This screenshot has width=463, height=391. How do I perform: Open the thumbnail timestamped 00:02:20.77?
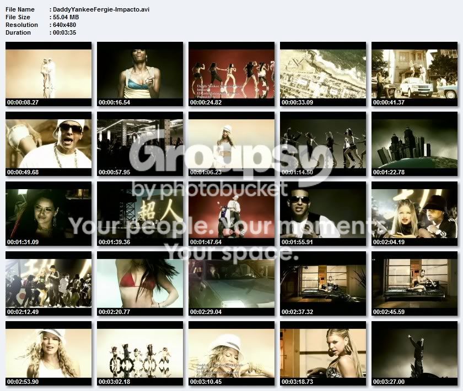pyautogui.click(x=140, y=283)
